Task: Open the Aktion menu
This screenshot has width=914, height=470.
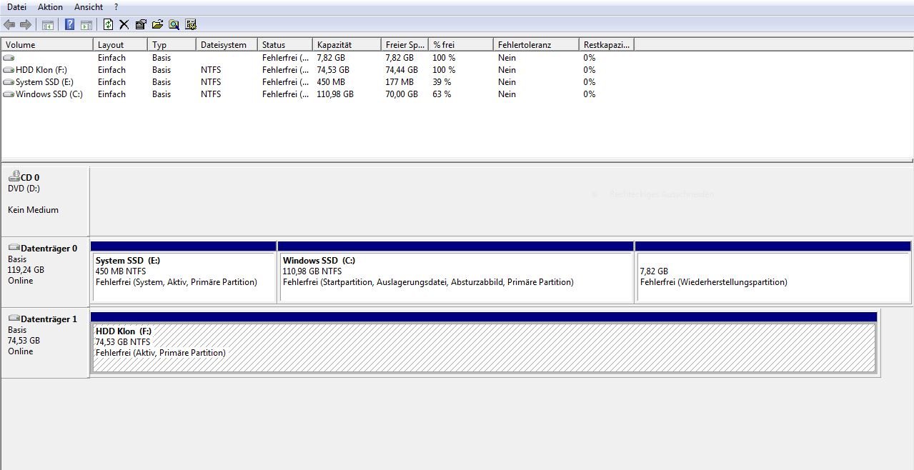Action: [x=50, y=7]
